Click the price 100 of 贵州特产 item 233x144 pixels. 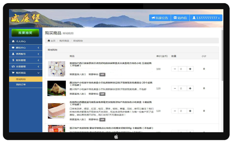pos(158,69)
